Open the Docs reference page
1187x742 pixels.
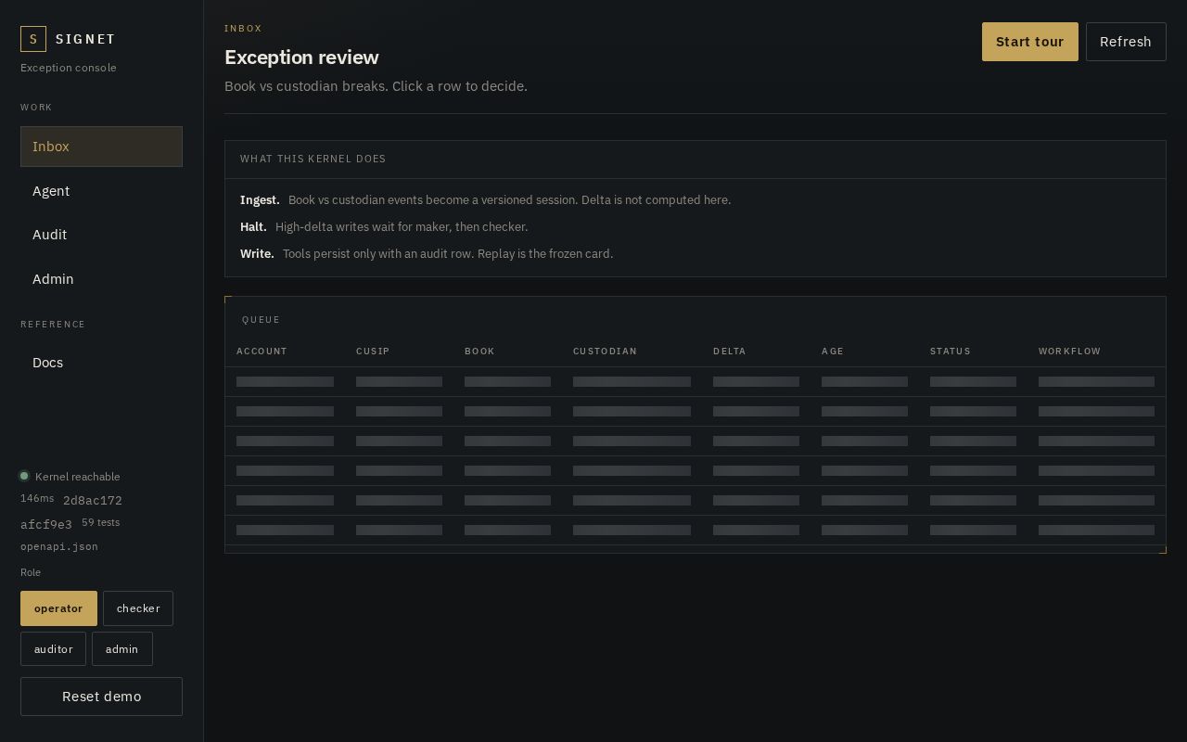[101, 363]
